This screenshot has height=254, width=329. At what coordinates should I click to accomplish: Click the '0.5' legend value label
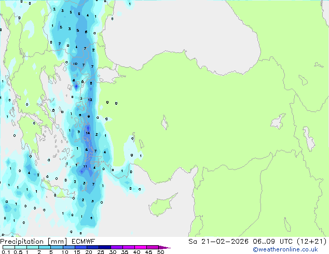(x=18, y=252)
